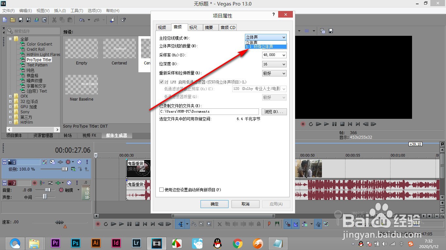Click Pause in transport bar

click(129, 224)
